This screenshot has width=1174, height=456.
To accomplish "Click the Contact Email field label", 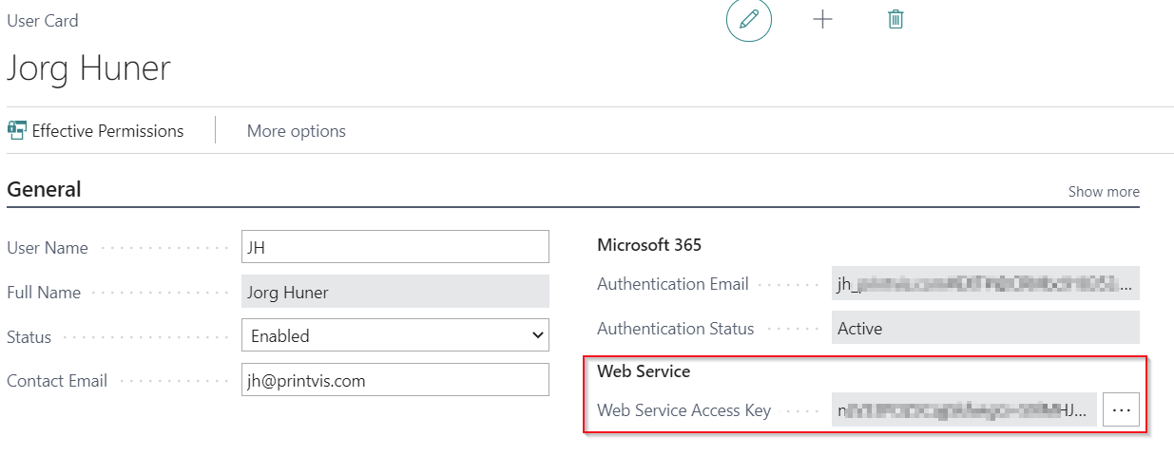I will (57, 381).
